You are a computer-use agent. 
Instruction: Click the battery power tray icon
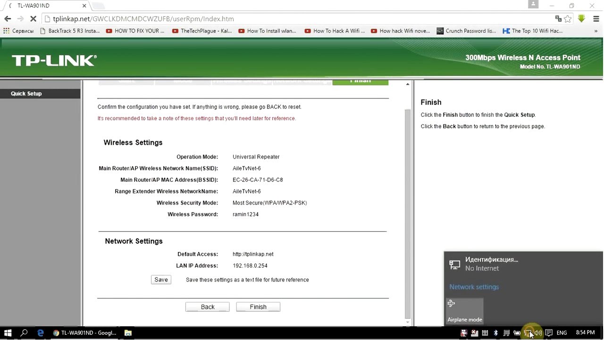coord(517,333)
